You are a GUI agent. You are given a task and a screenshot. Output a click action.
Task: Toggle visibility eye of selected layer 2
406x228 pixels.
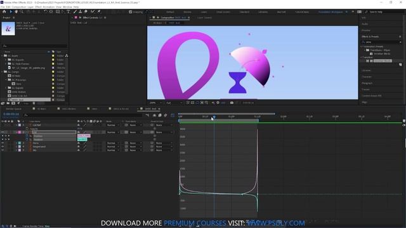[3, 132]
